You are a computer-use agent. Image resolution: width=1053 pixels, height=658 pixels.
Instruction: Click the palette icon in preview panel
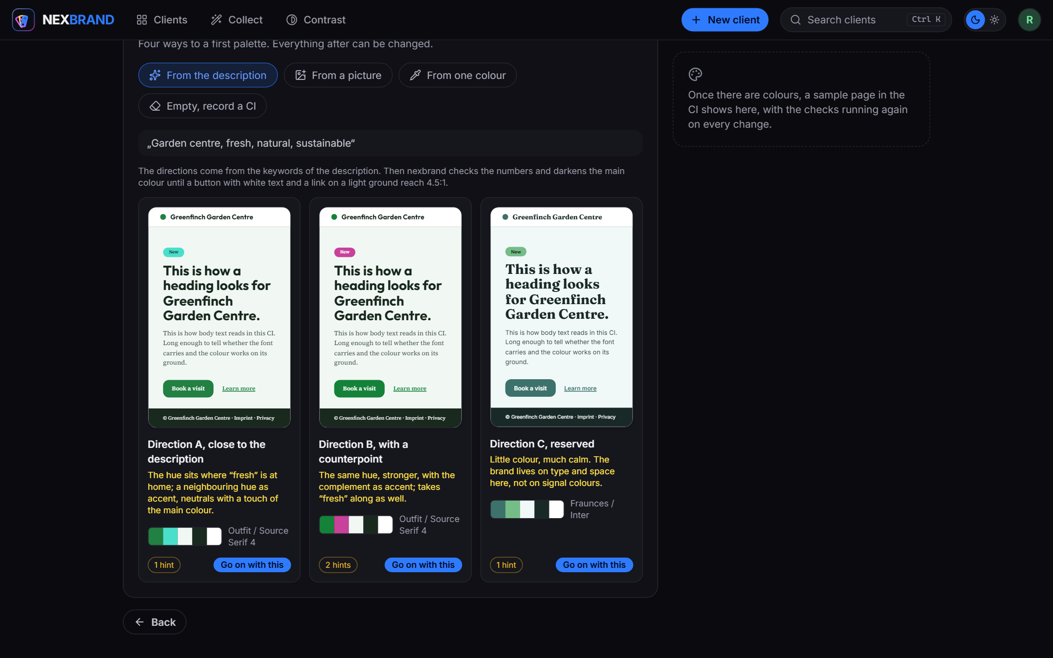695,74
